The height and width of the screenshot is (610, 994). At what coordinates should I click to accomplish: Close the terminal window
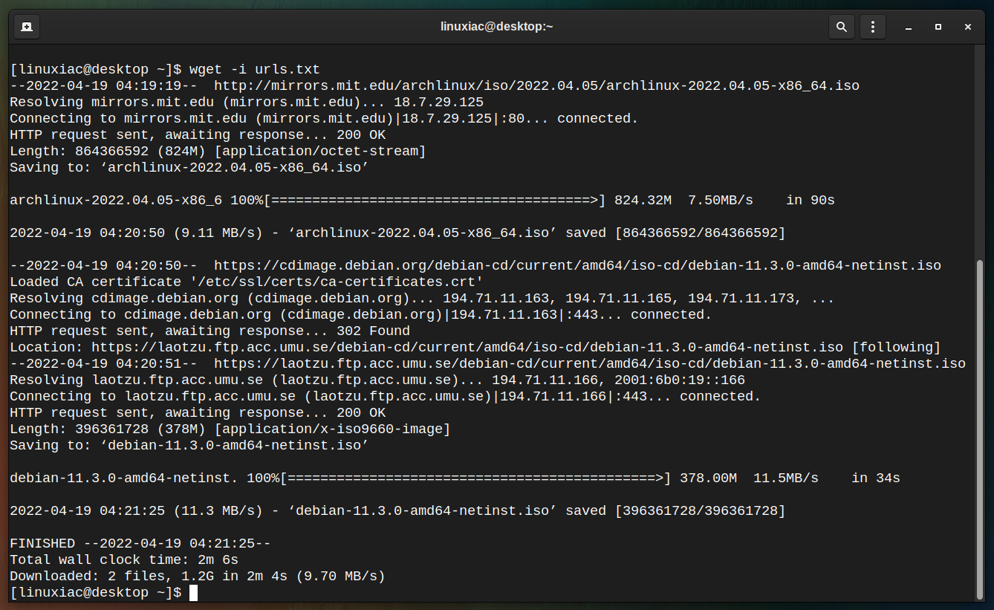967,27
